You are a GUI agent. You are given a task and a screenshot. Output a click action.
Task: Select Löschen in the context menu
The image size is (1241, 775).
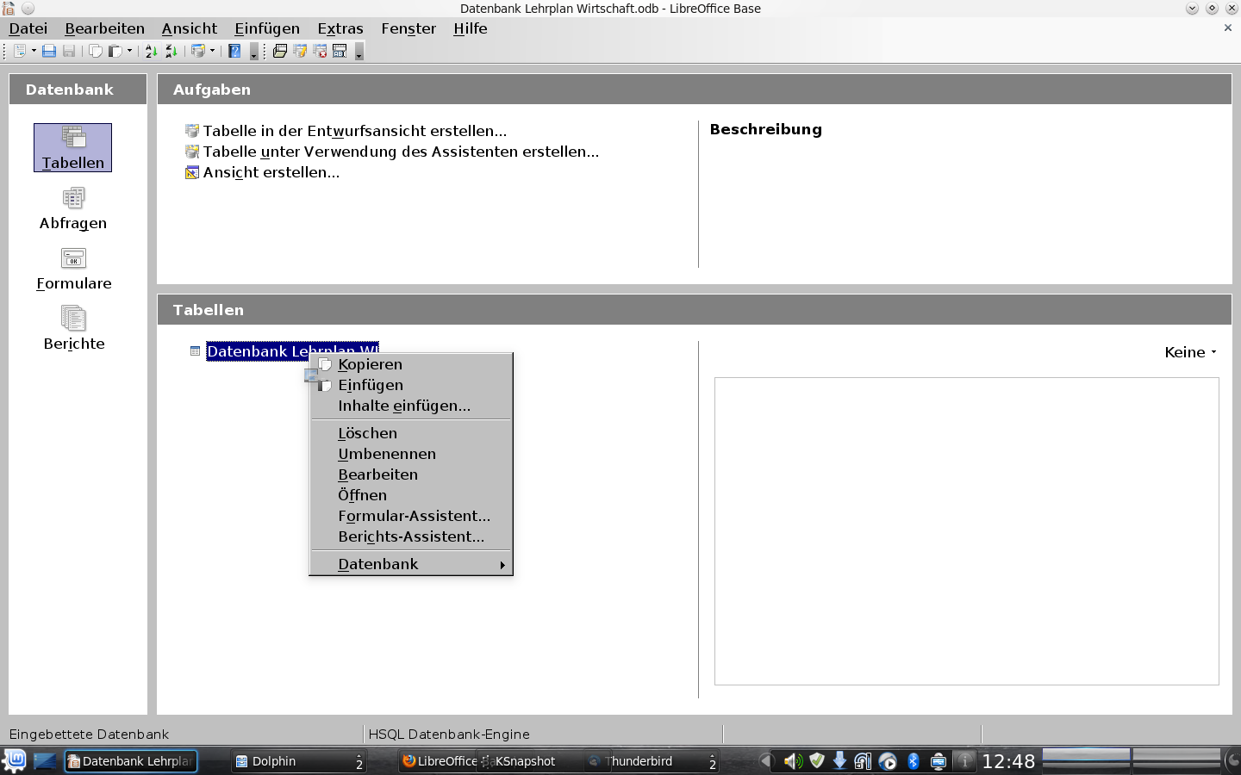(367, 433)
